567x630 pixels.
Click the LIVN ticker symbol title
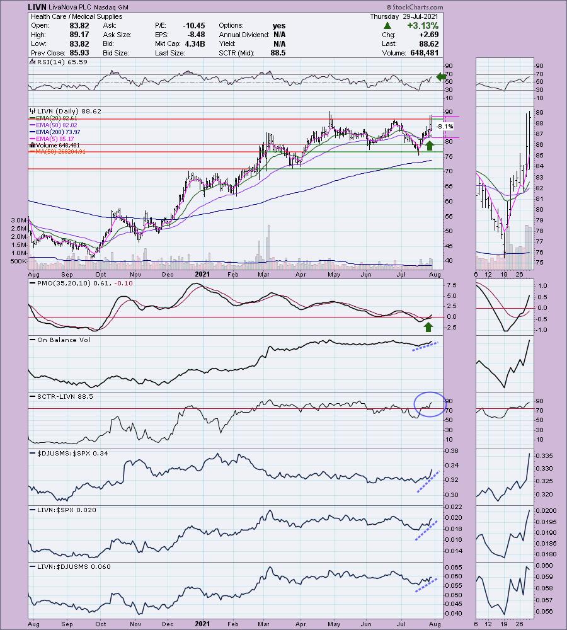(37, 7)
